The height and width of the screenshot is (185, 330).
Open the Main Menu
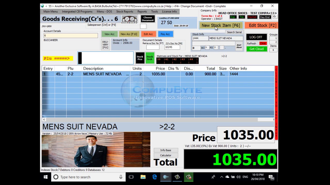tap(51, 12)
